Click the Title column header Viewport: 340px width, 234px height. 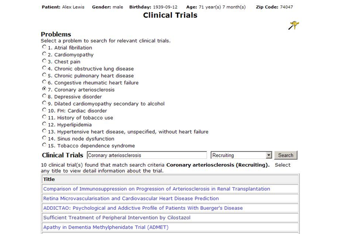coord(170,179)
